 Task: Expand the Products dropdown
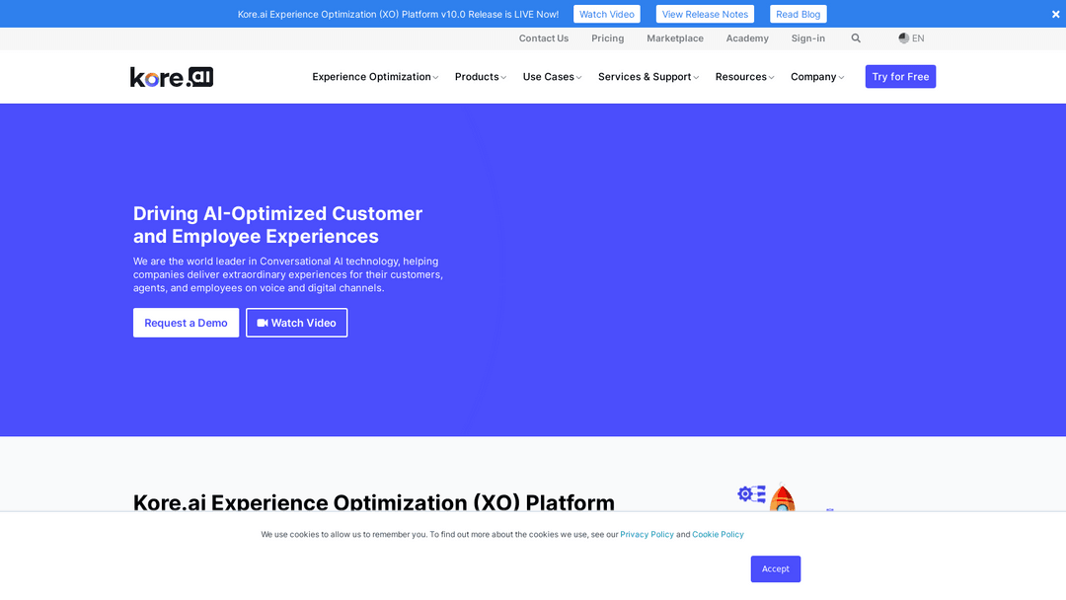[x=481, y=77]
